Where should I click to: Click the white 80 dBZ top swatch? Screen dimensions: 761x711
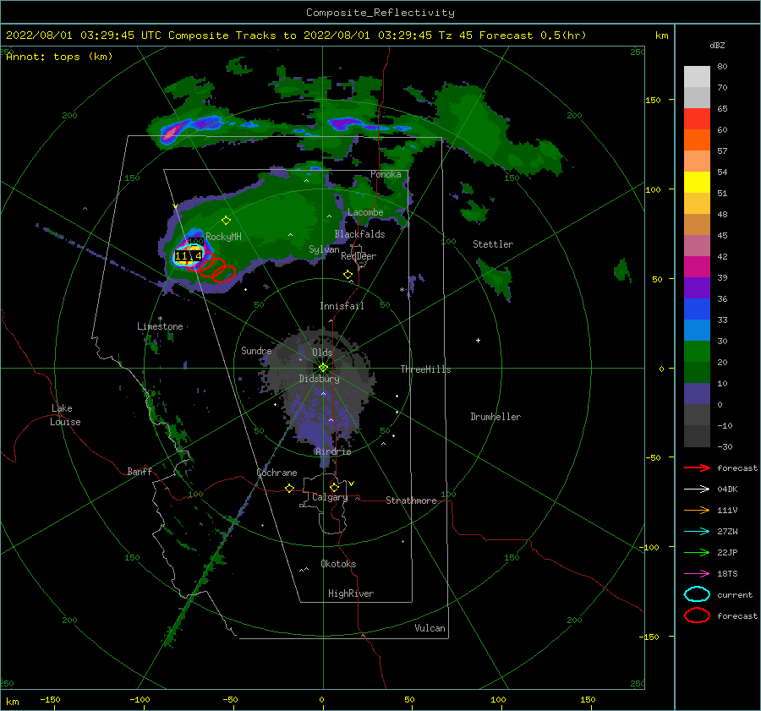pos(697,76)
